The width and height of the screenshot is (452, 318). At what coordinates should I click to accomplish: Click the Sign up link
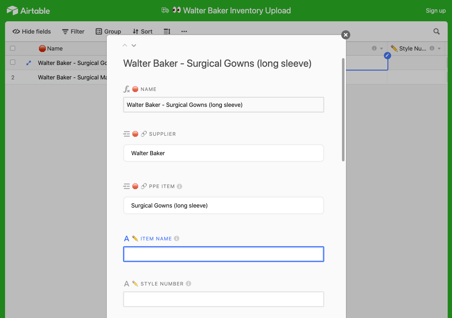coord(435,10)
